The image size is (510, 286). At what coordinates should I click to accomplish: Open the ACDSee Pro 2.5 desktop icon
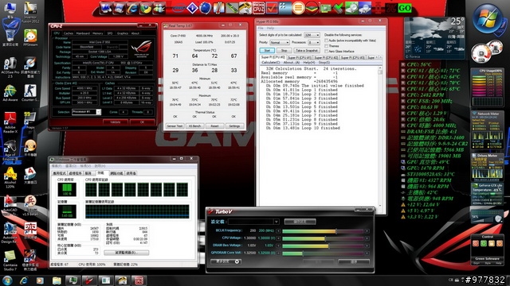pos(10,67)
